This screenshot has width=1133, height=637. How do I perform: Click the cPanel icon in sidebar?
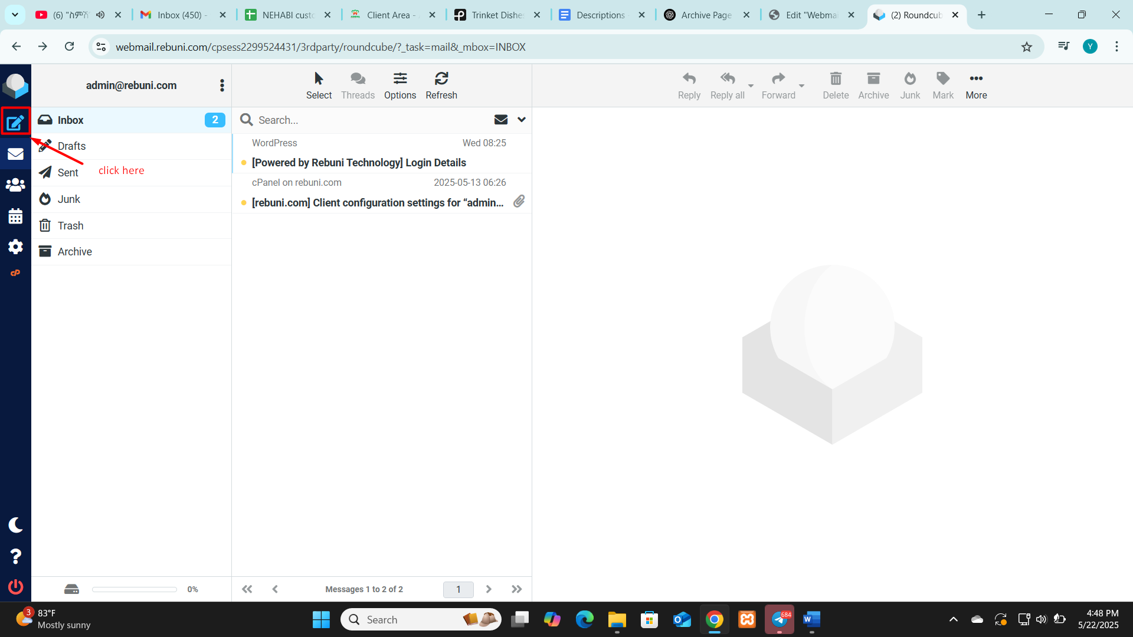(15, 273)
